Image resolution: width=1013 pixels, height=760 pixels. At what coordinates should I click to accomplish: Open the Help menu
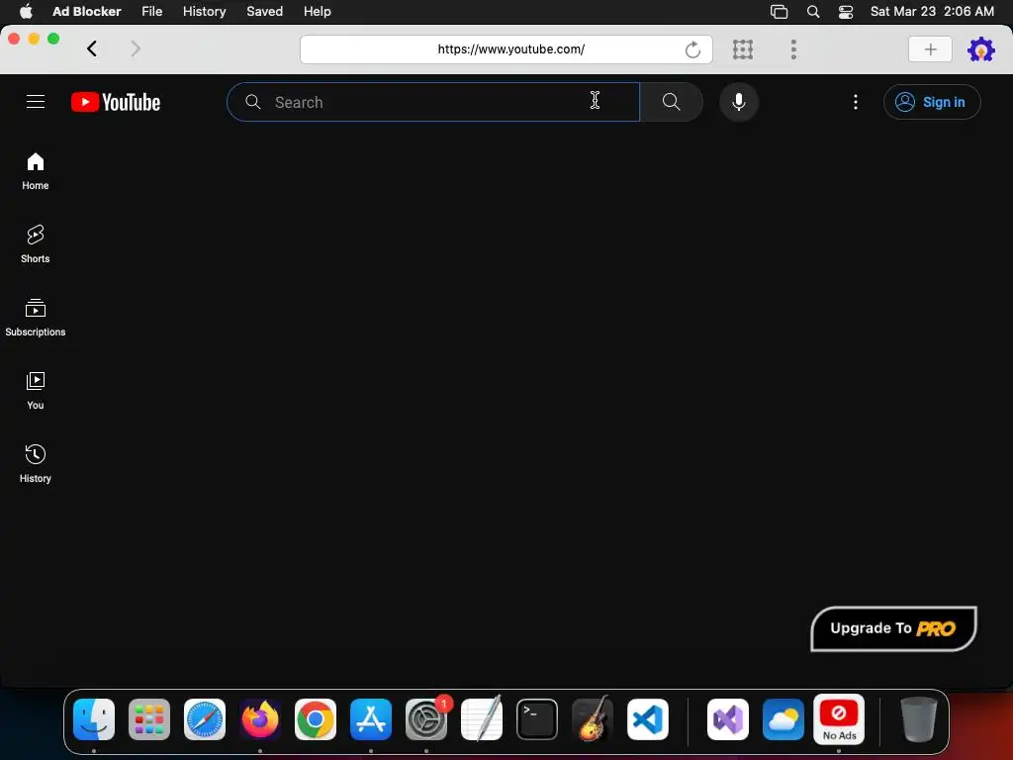(318, 11)
